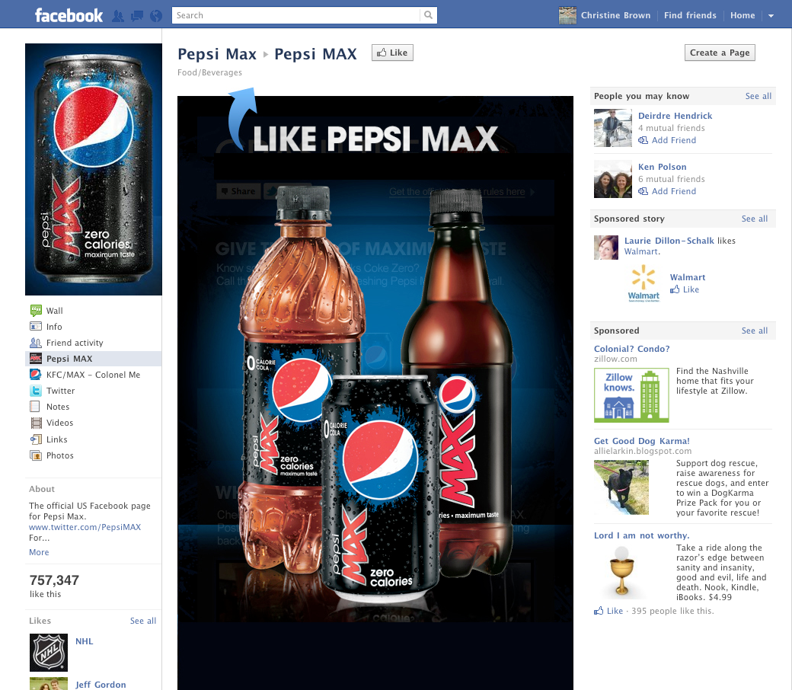Go to Home in top bar
Screen dimensions: 792x690
(x=742, y=15)
